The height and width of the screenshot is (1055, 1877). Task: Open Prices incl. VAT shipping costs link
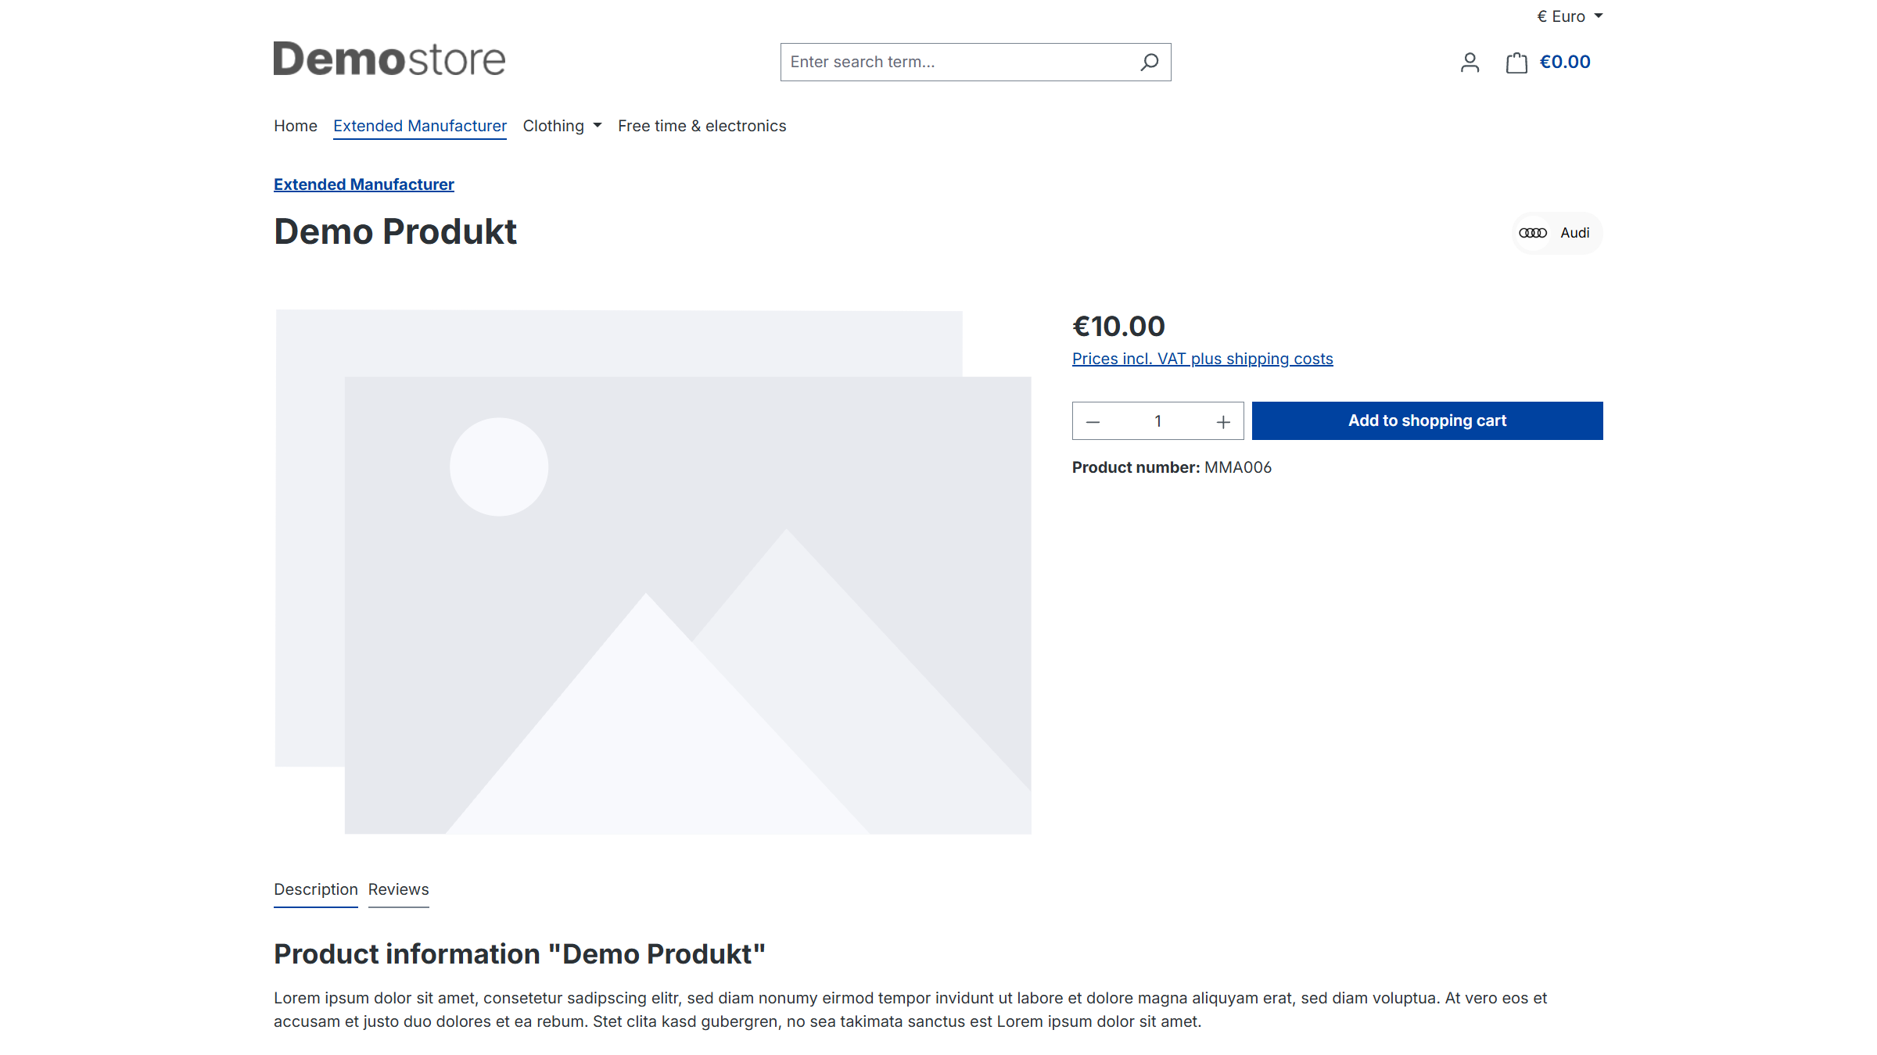click(1202, 359)
